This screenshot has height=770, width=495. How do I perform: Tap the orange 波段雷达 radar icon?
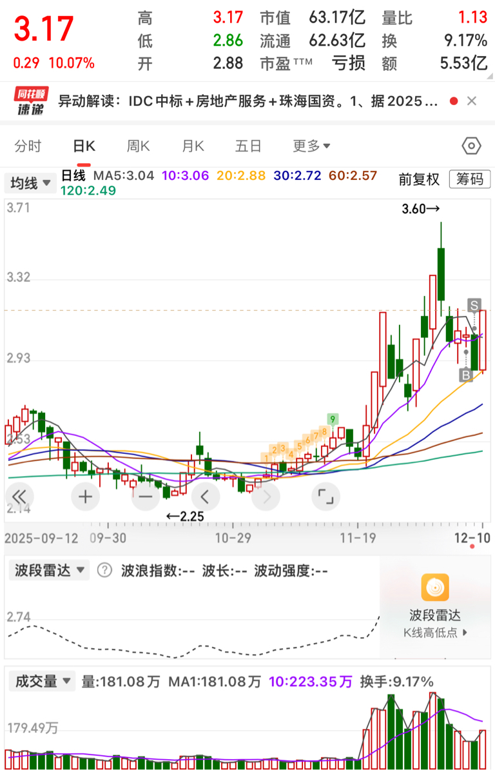(x=434, y=587)
